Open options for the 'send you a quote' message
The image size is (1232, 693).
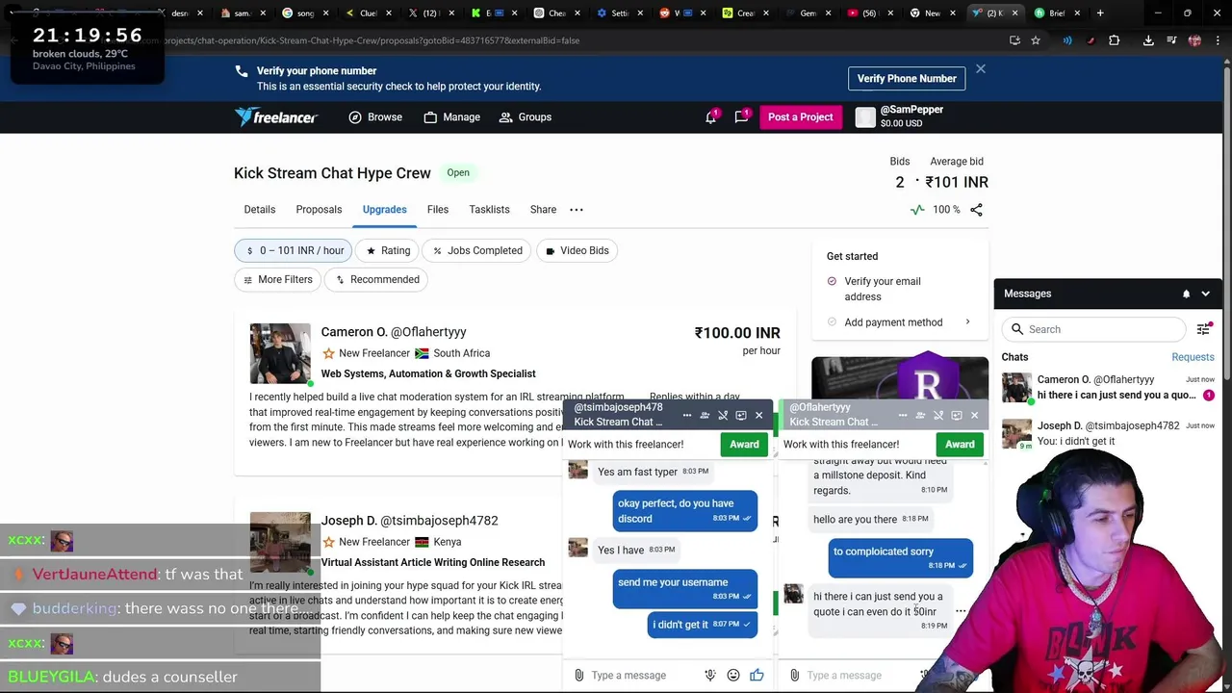961,611
